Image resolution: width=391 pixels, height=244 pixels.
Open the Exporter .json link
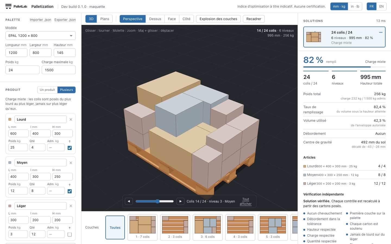click(65, 20)
